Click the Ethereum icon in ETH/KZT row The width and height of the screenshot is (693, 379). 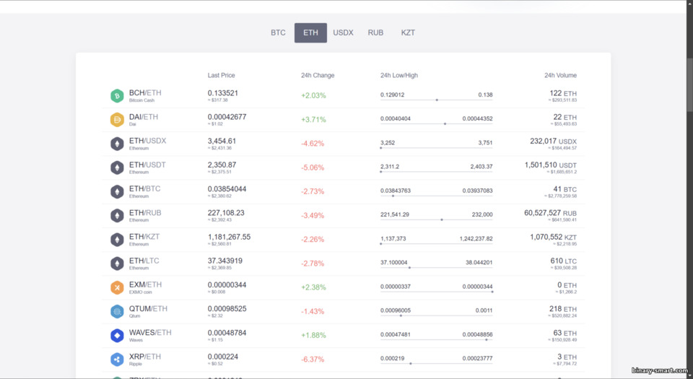click(117, 240)
